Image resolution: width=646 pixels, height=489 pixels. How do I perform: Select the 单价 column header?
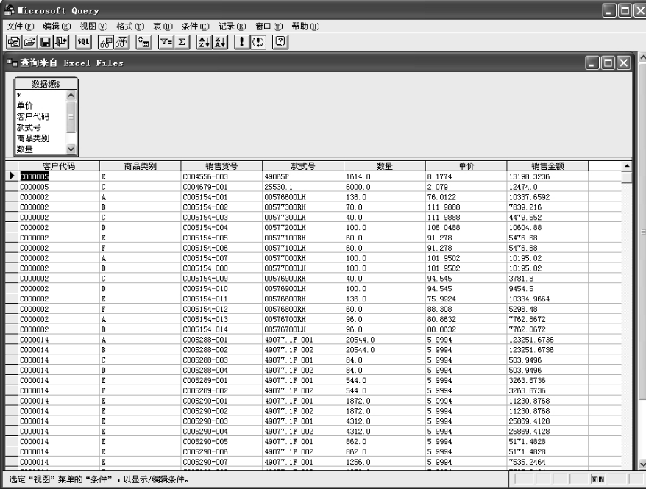(x=466, y=166)
